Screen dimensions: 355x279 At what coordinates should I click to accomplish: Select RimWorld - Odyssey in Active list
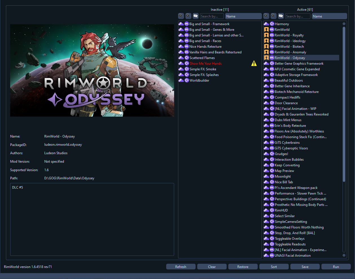(301, 58)
